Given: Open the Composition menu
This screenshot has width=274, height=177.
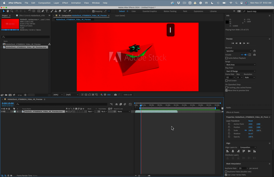Looking at the screenshot, I should click(x=44, y=3).
